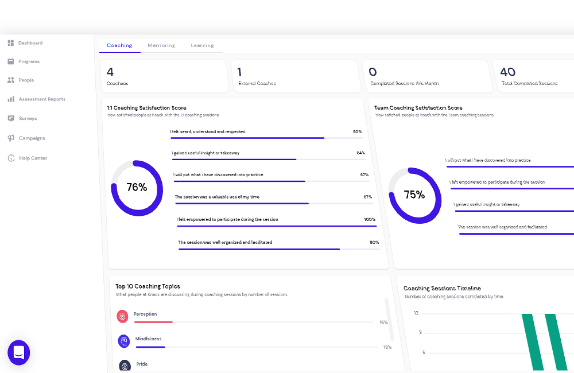Click the 12 axis label on timeline chart
Image resolution: width=574 pixels, height=373 pixels.
[416, 313]
